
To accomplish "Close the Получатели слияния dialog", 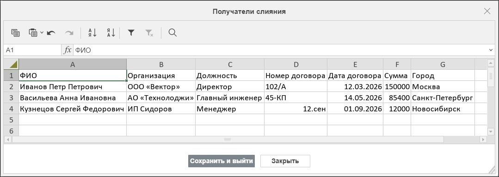I will click(487, 12).
